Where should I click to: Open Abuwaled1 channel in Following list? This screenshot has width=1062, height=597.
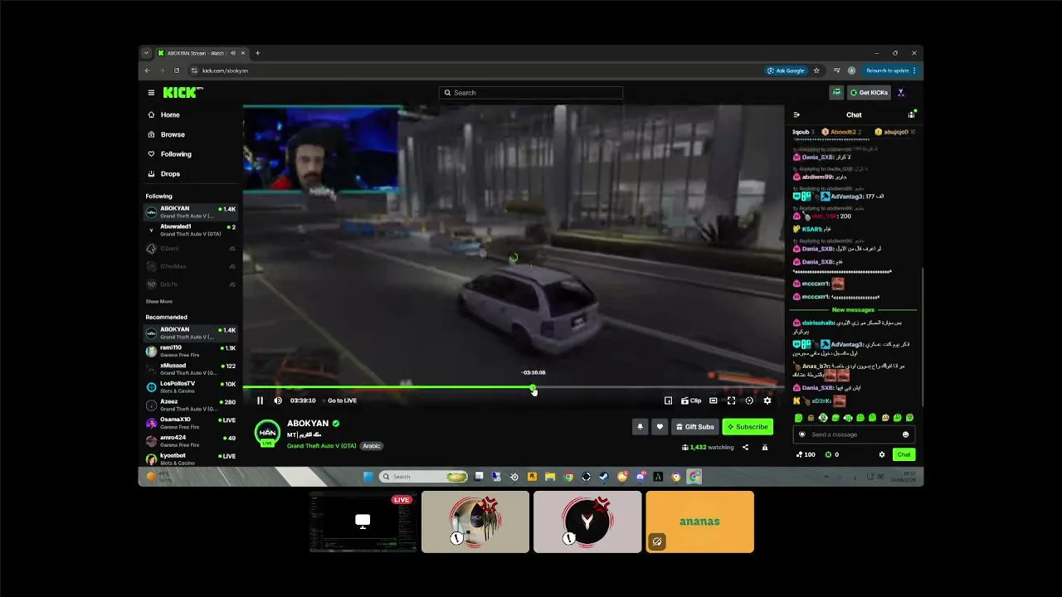[x=191, y=230]
